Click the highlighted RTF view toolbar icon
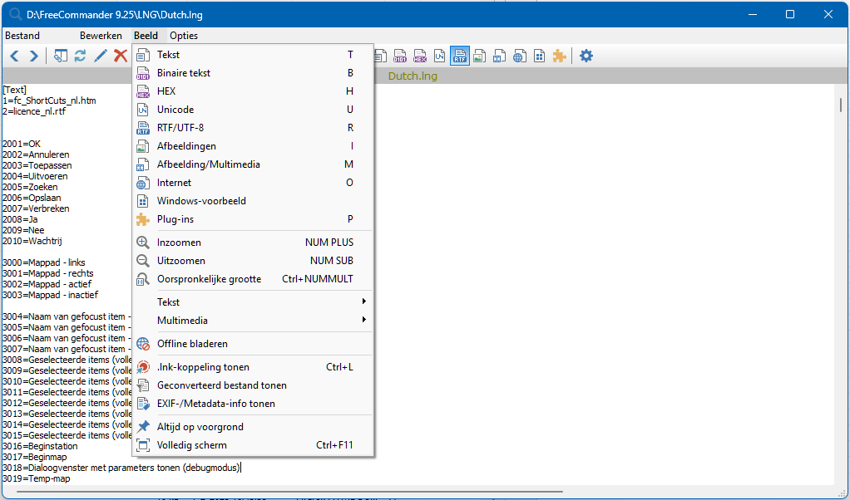The width and height of the screenshot is (850, 500). tap(460, 56)
